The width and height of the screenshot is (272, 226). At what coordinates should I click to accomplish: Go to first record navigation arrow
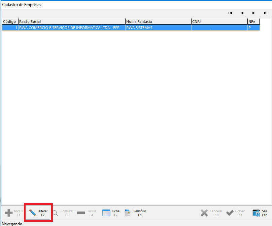tap(230, 13)
